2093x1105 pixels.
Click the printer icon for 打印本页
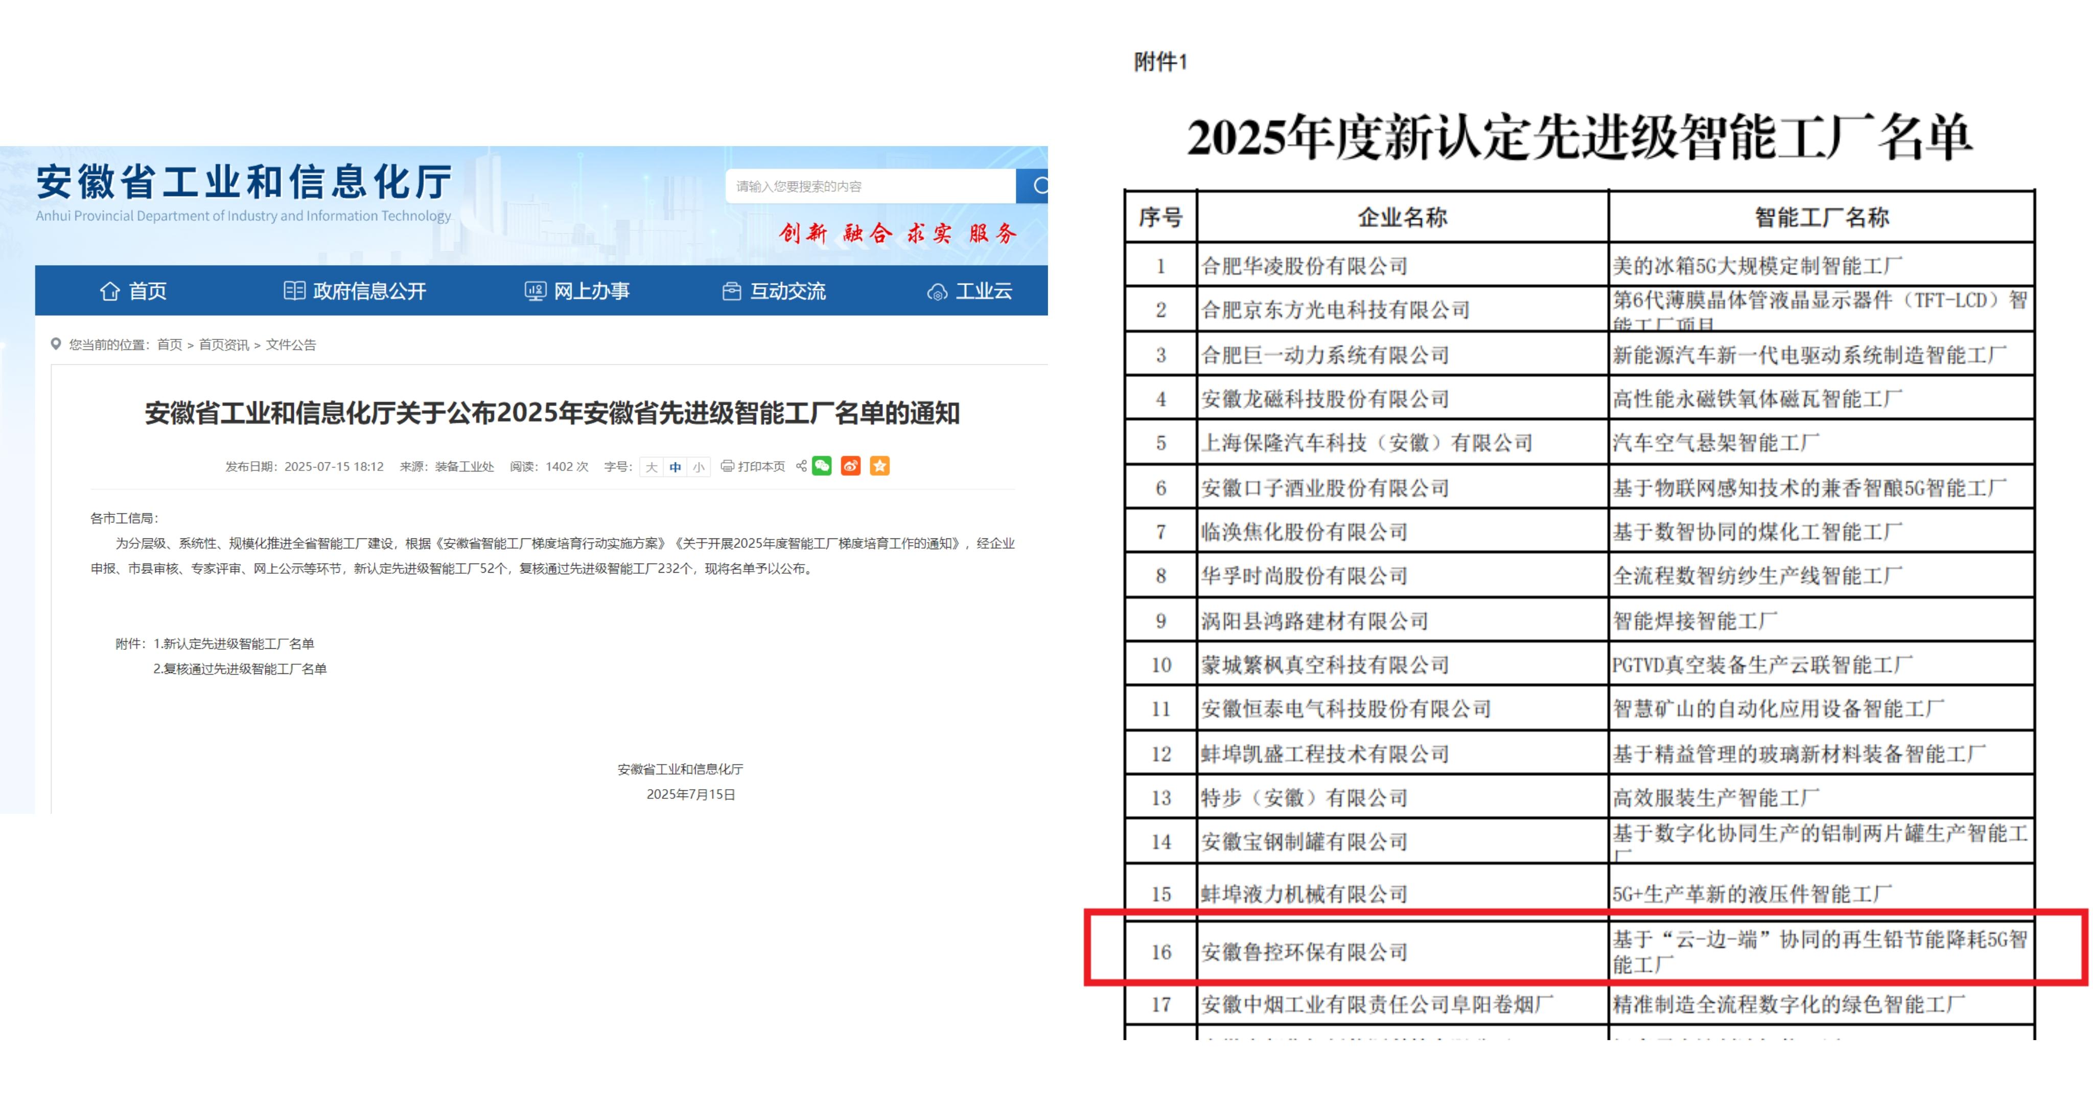tap(727, 466)
